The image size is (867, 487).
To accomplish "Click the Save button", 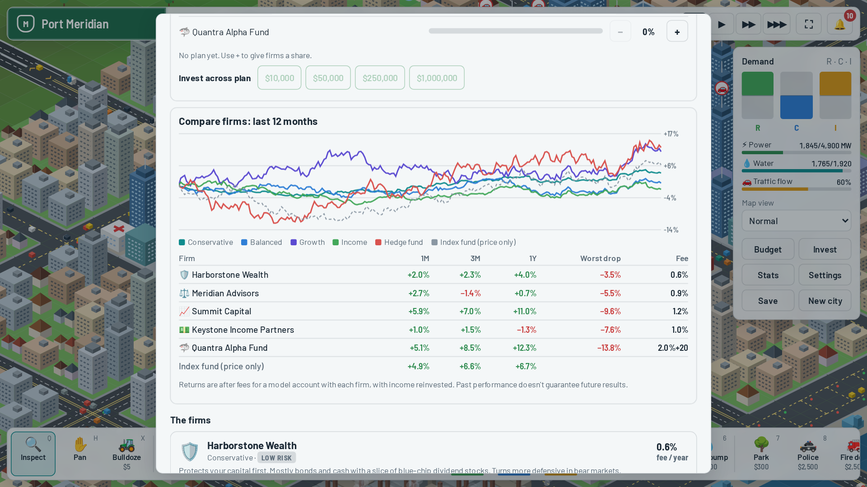I will point(768,301).
